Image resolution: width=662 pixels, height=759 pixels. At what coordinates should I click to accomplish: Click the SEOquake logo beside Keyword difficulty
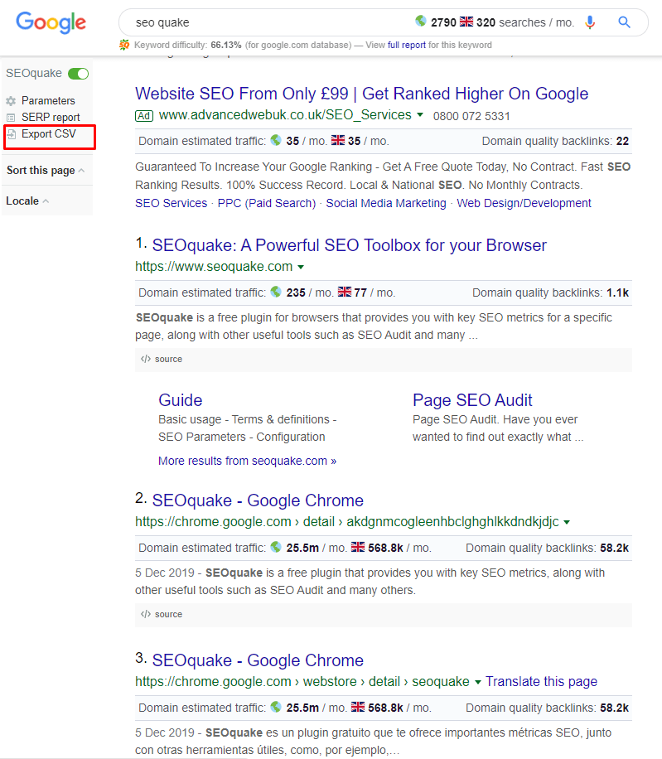point(124,45)
